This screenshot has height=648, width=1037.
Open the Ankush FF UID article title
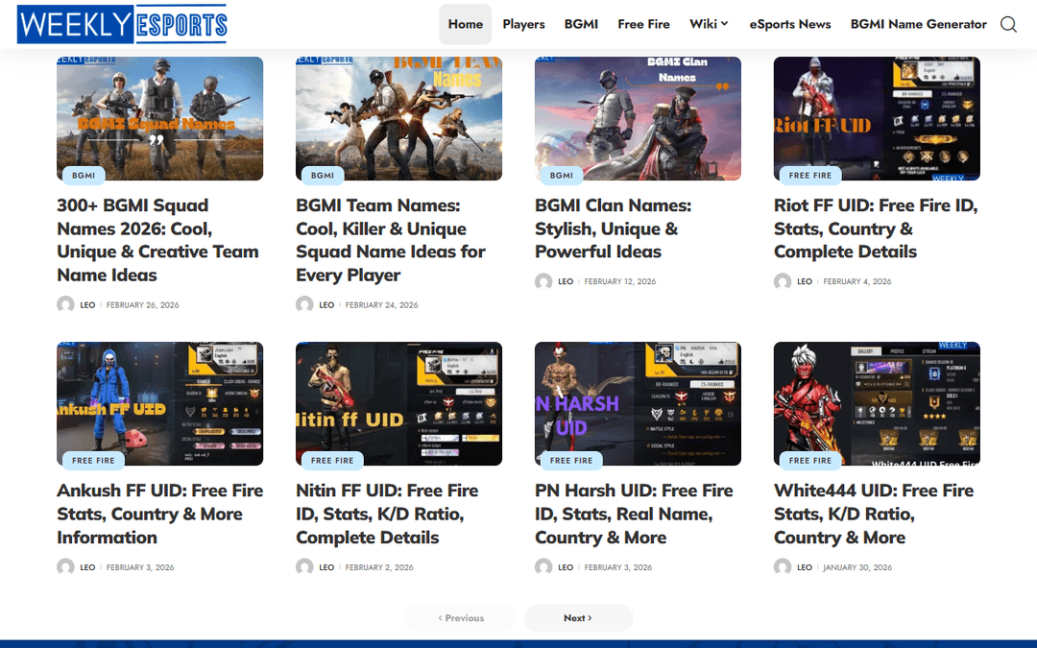(160, 514)
